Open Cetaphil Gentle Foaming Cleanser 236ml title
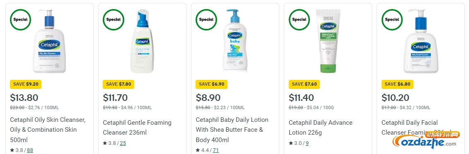This screenshot has width=469, height=154. tap(137, 128)
